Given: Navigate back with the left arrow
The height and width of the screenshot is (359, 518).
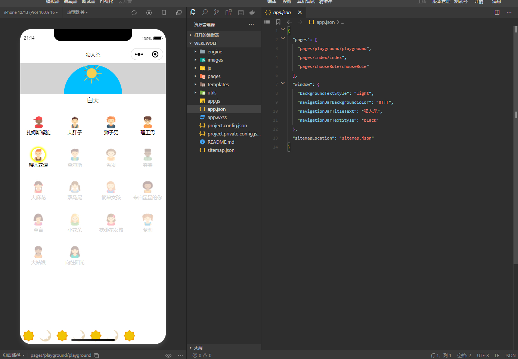Looking at the screenshot, I should click(x=289, y=22).
